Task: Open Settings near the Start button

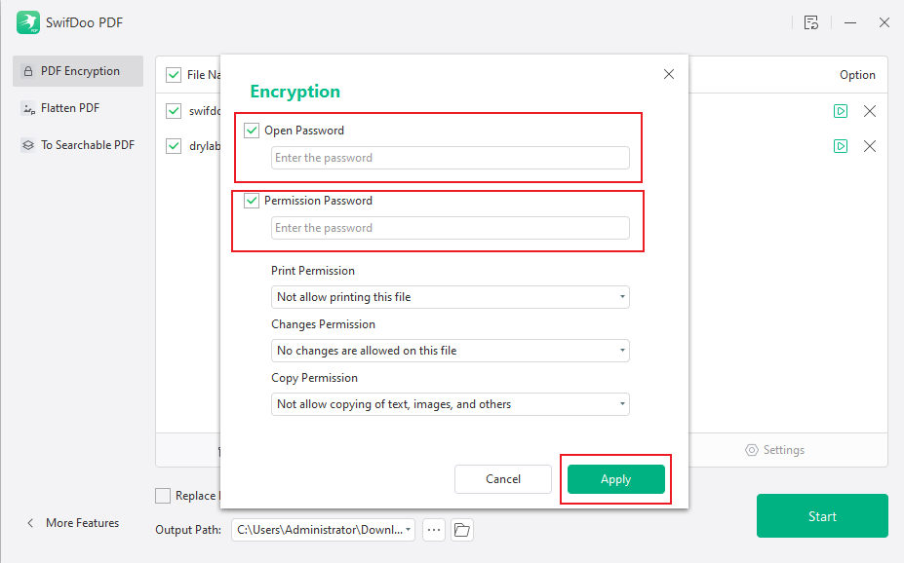Action: 774,449
